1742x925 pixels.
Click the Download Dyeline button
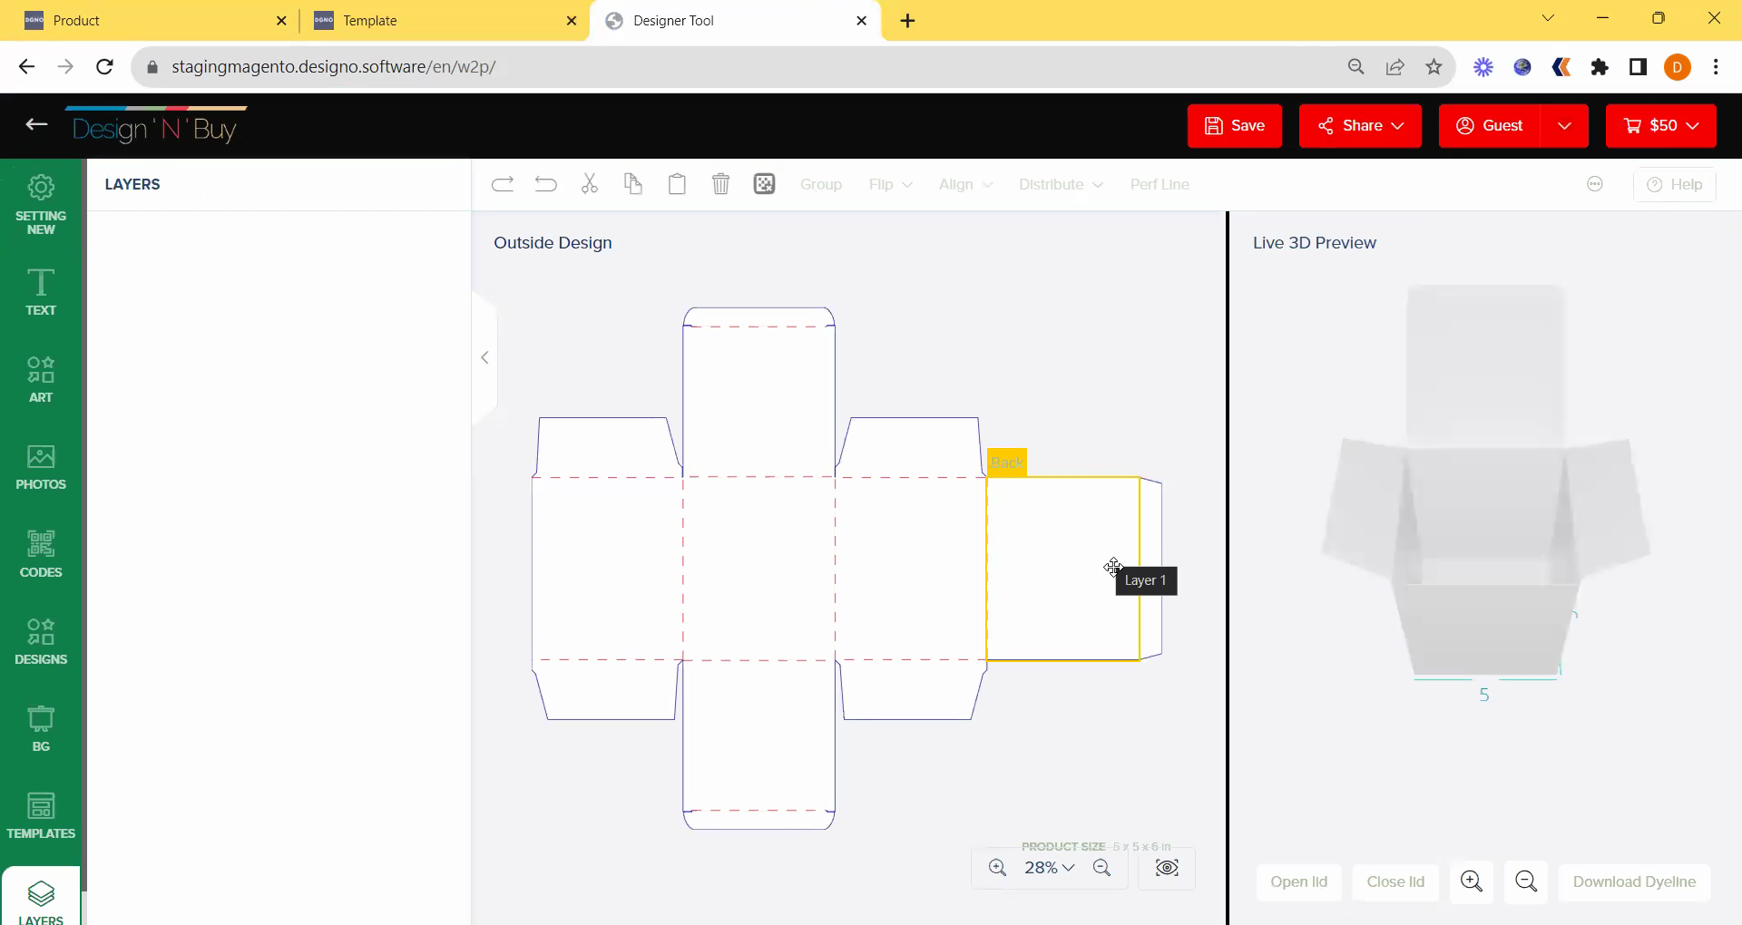point(1634,881)
